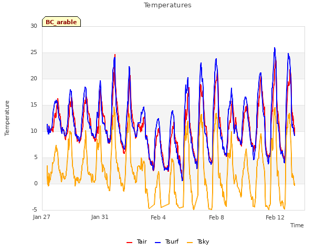
Task: Click the -5 y-axis tick label
Action: 35,209
